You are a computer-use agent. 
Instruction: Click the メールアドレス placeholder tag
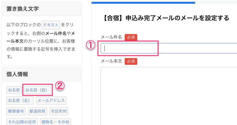point(51,101)
